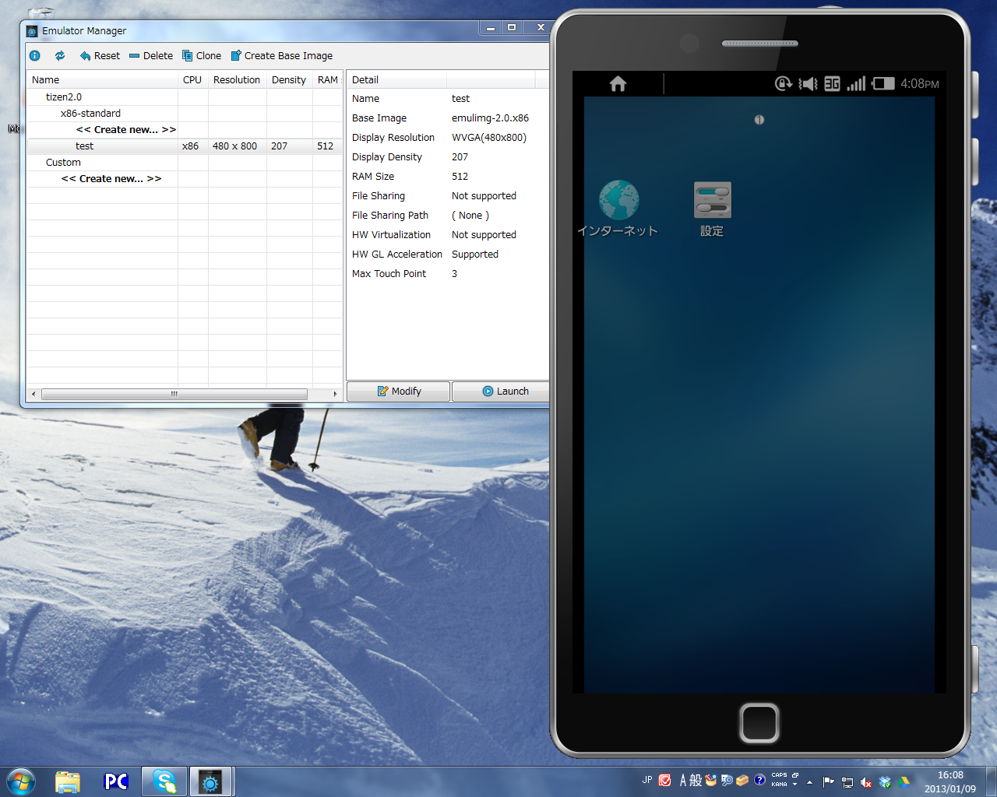The width and height of the screenshot is (997, 797).
Task: Click Reset in the Emulator Manager toolbar
Action: (100, 56)
